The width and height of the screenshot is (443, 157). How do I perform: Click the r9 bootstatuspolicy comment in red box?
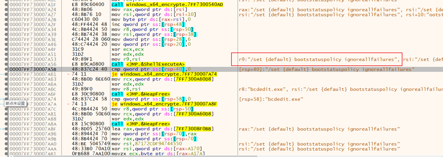[x=317, y=59]
